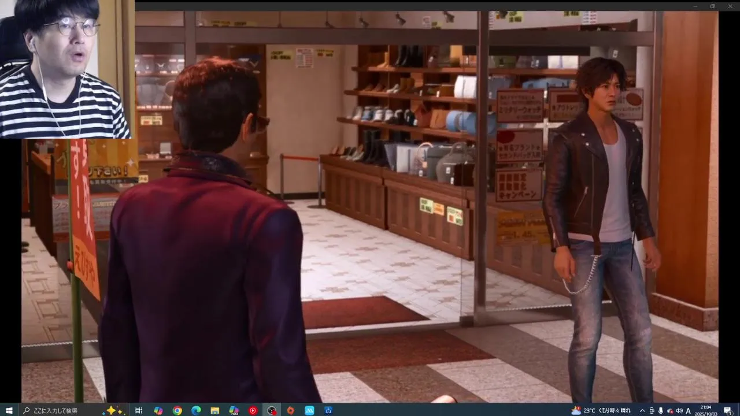Open Google Chrome from the taskbar
Image resolution: width=740 pixels, height=416 pixels.
[177, 410]
